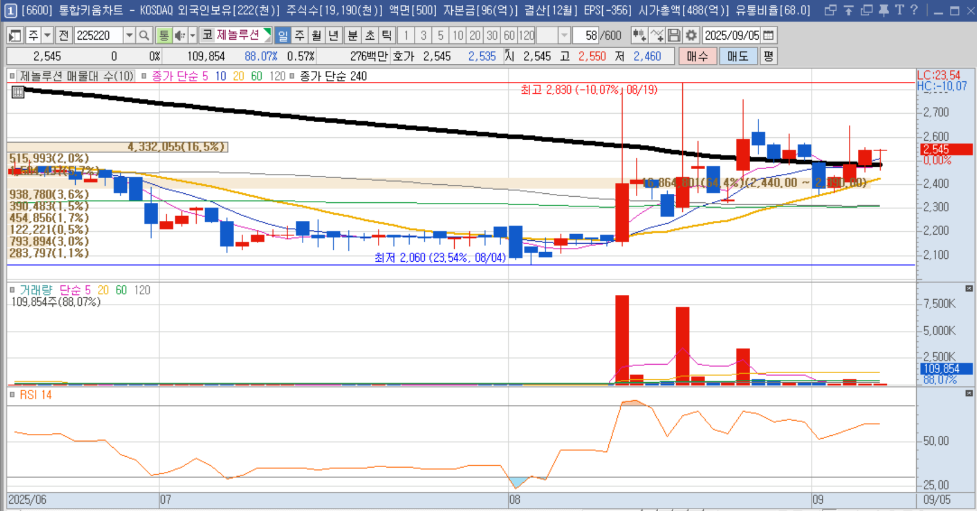The height and width of the screenshot is (511, 977).
Task: Click the 제놀루션 매물대 수(10) legend label
Action: pos(76,76)
